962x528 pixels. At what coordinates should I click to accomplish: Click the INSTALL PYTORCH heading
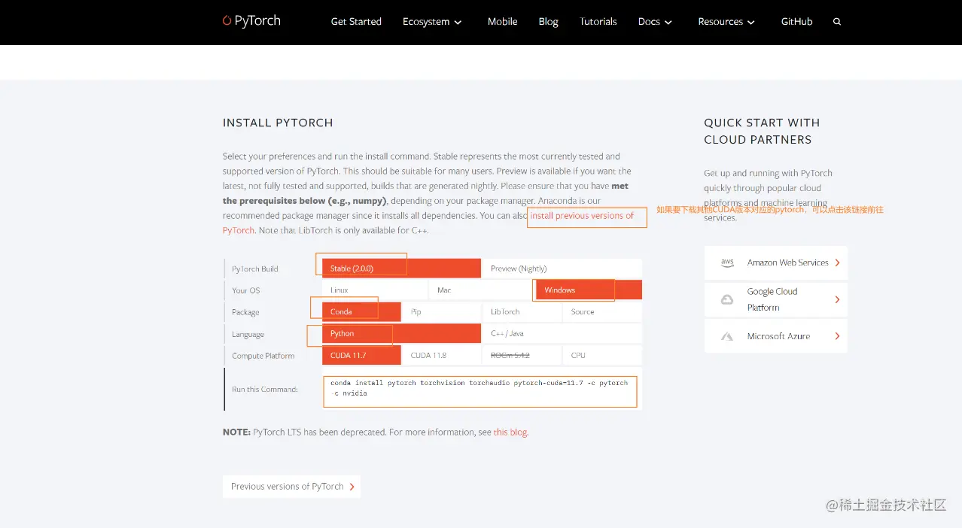(x=278, y=123)
